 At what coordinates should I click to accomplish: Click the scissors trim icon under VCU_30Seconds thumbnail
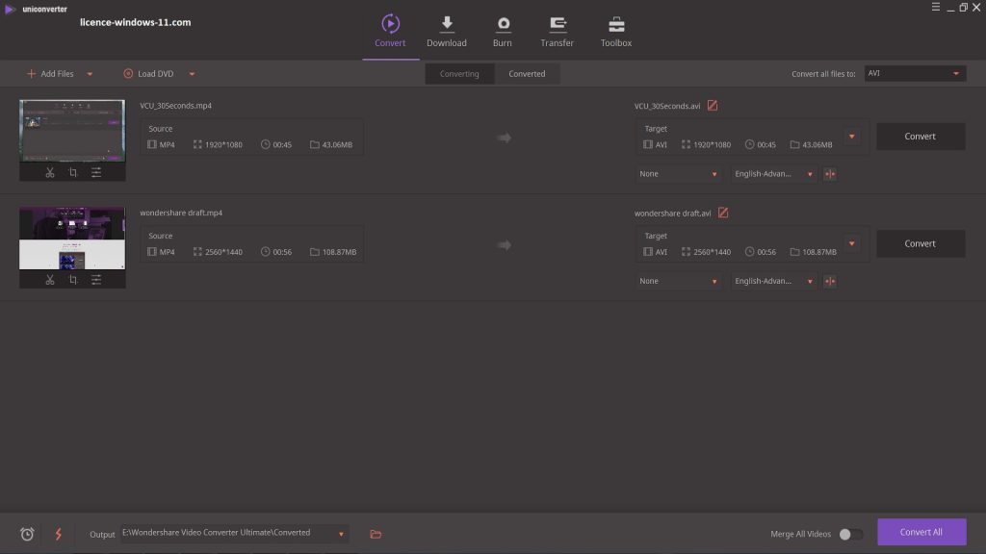pos(50,172)
